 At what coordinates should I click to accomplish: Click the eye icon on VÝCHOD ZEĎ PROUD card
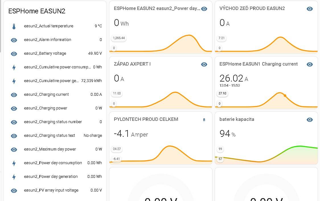309,9
